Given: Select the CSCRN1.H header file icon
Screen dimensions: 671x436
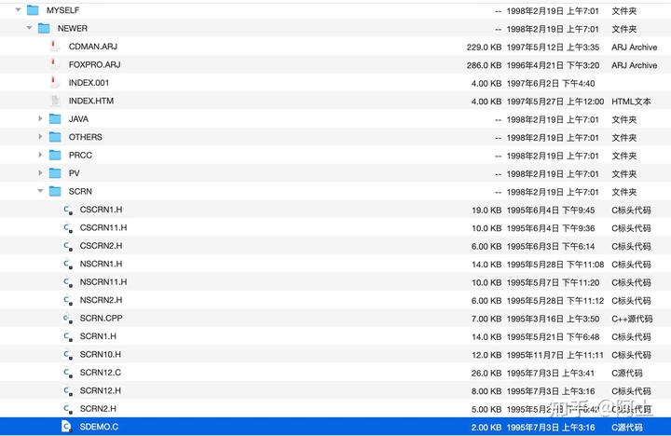Looking at the screenshot, I should click(x=66, y=210).
